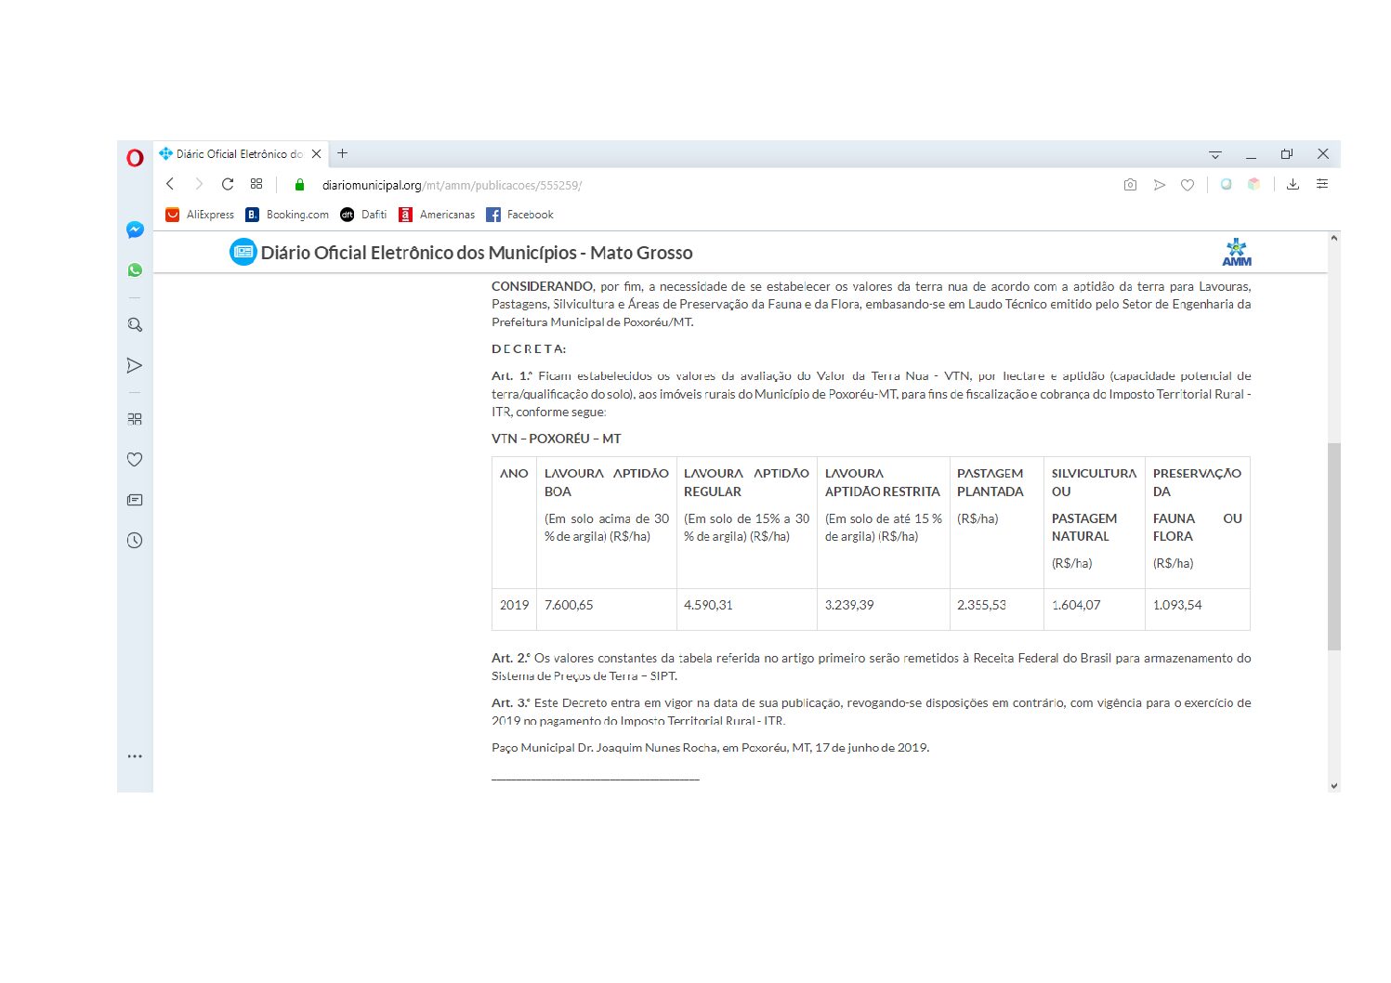Open the Booking.com bookmark
1391x983 pixels.
[x=287, y=215]
